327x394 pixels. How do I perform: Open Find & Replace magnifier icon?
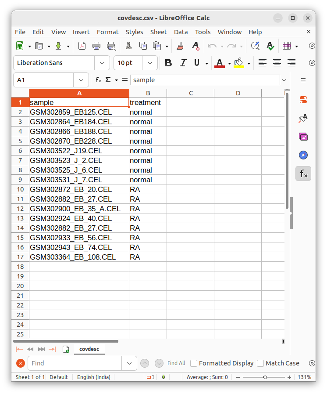[255, 46]
